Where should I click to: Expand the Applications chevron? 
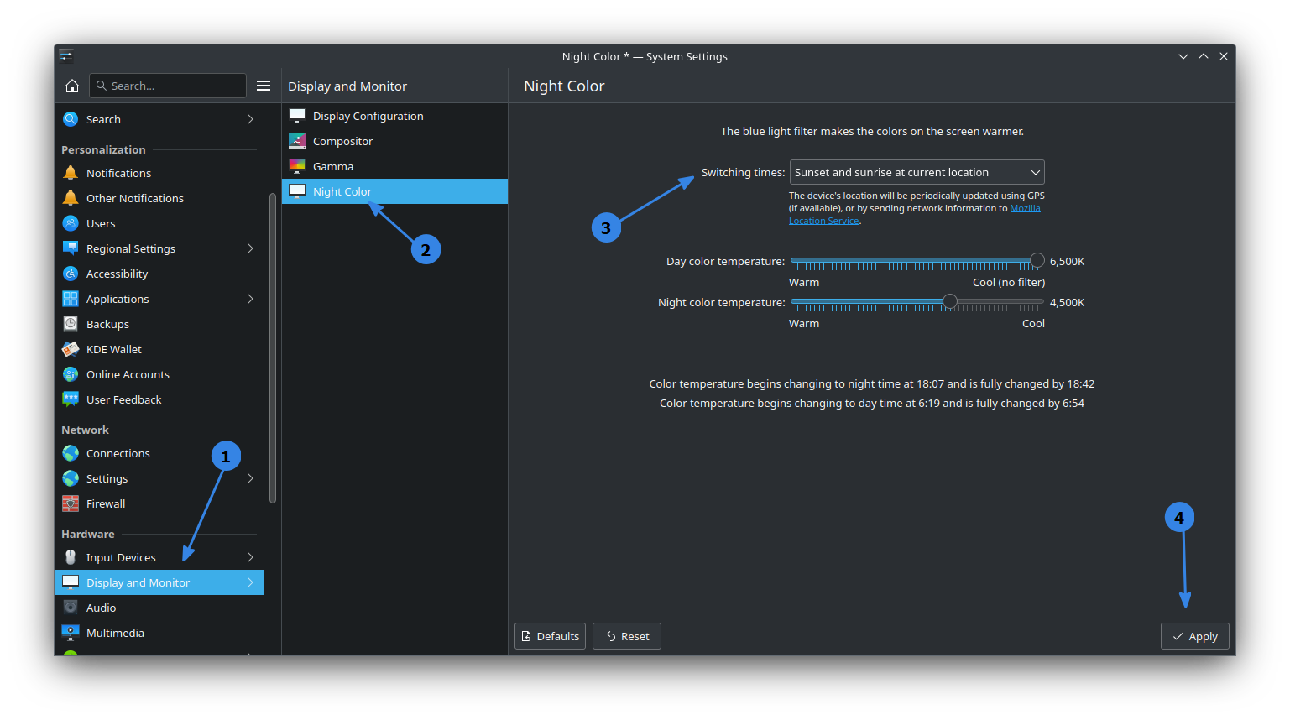point(250,299)
